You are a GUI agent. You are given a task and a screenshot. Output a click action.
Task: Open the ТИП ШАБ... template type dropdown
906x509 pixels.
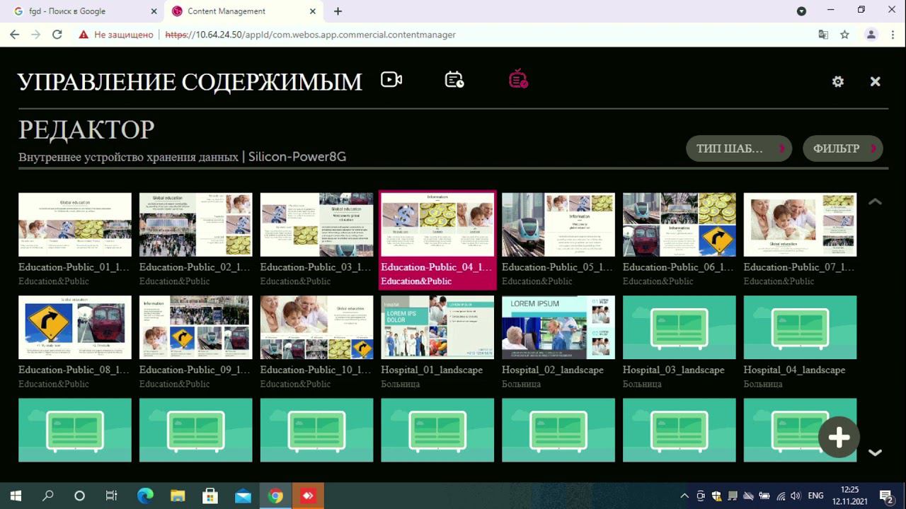coord(739,148)
